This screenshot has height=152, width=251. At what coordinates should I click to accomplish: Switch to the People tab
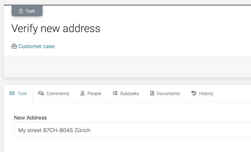click(x=91, y=94)
